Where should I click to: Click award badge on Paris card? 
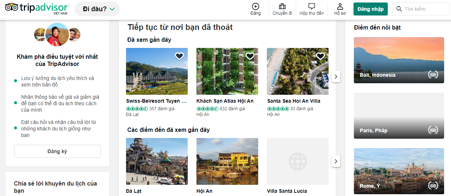[433, 130]
